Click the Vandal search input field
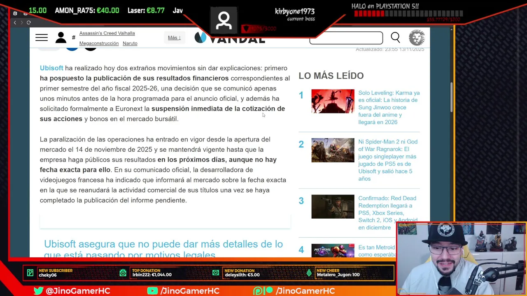 (346, 38)
